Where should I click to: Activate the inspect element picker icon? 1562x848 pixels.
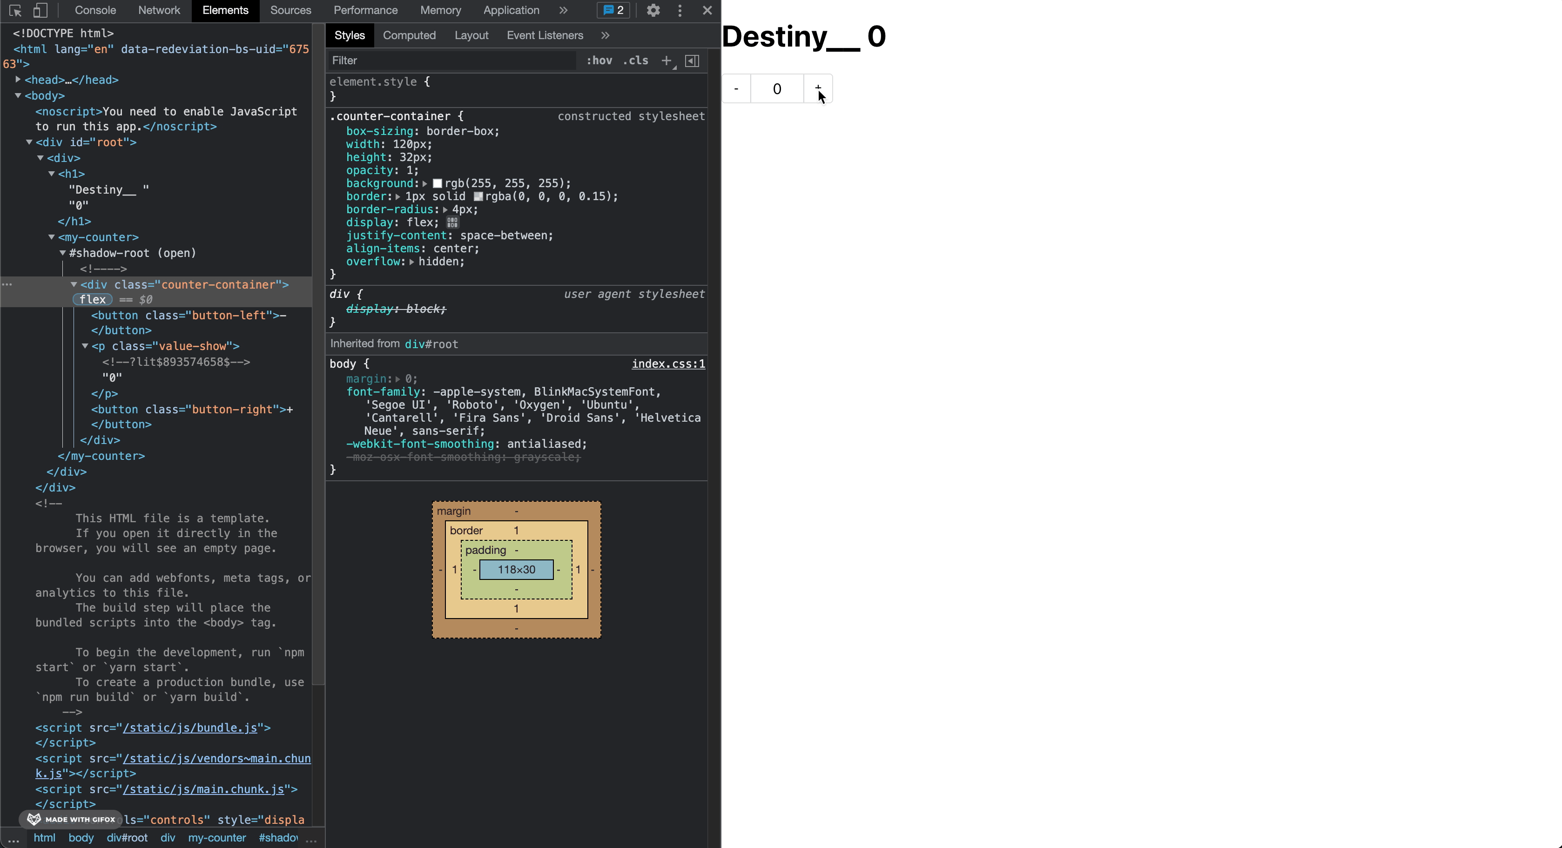coord(15,10)
